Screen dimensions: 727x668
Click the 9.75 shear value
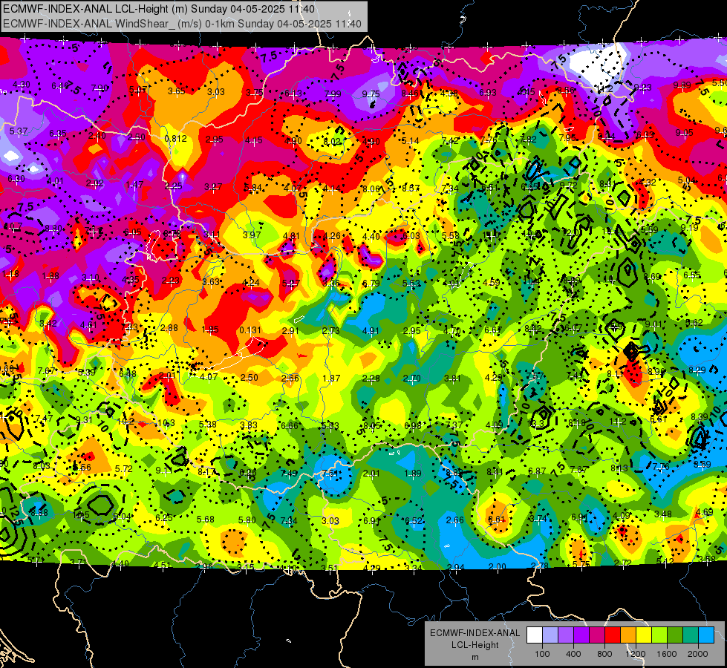pos(371,94)
